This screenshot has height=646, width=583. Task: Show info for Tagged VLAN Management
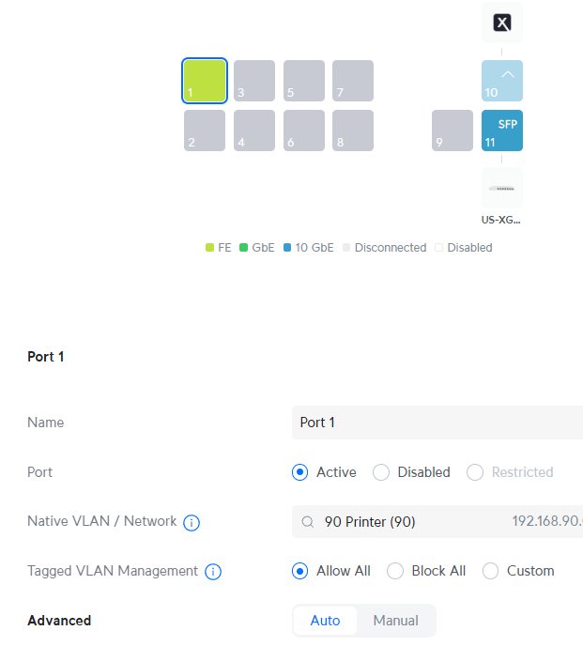tap(213, 572)
